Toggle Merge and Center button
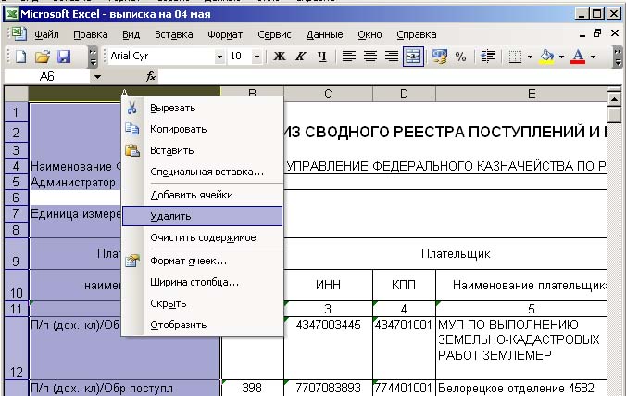Viewport: 626px width, 396px height. tap(412, 57)
